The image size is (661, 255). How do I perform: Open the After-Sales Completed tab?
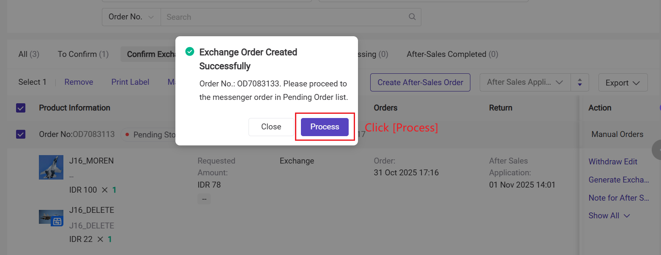(452, 54)
